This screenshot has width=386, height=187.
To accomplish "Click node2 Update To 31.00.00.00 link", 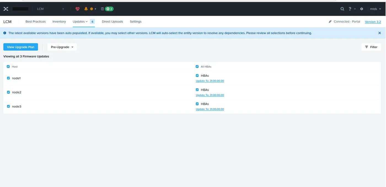I will 210,95.
